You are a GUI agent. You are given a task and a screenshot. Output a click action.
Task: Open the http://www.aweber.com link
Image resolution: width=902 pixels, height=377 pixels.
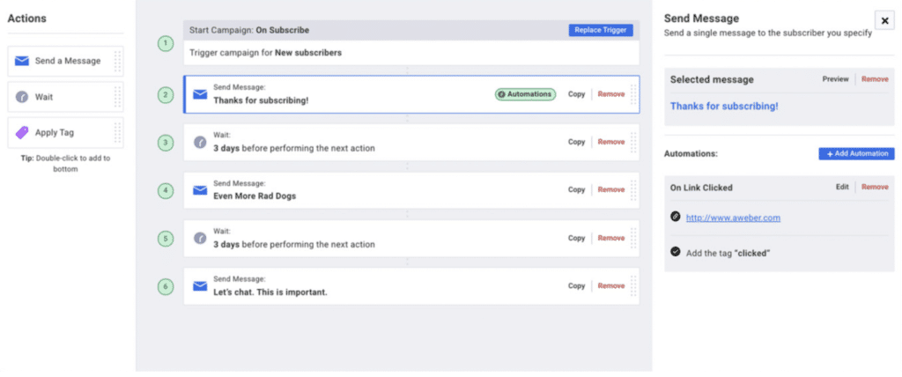pyautogui.click(x=734, y=218)
